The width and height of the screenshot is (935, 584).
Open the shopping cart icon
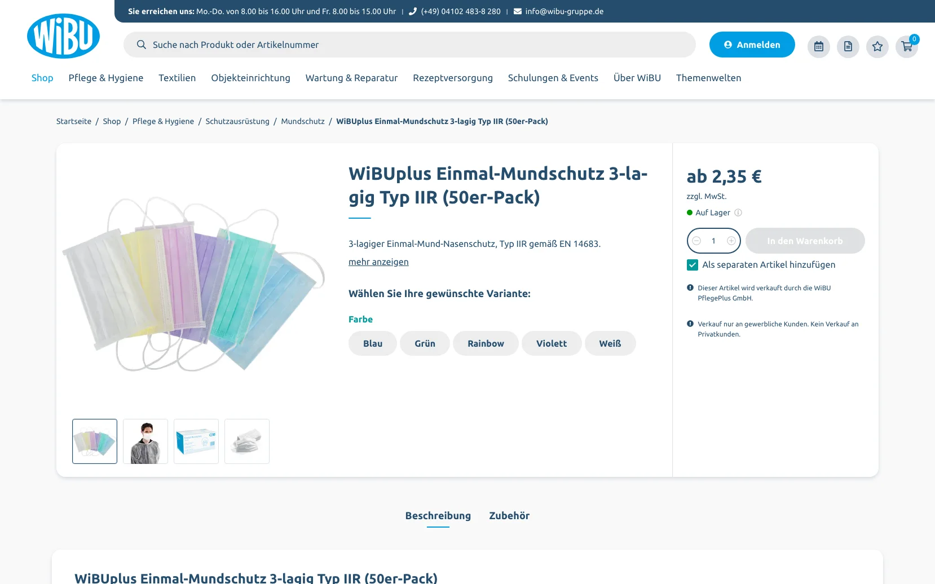point(907,46)
